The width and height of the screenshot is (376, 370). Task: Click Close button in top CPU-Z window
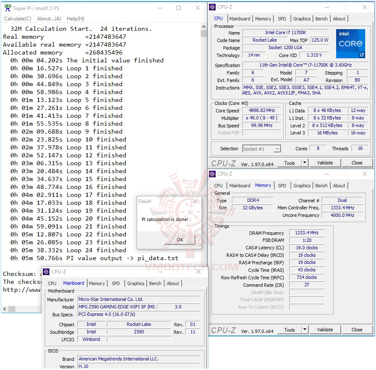click(x=357, y=163)
